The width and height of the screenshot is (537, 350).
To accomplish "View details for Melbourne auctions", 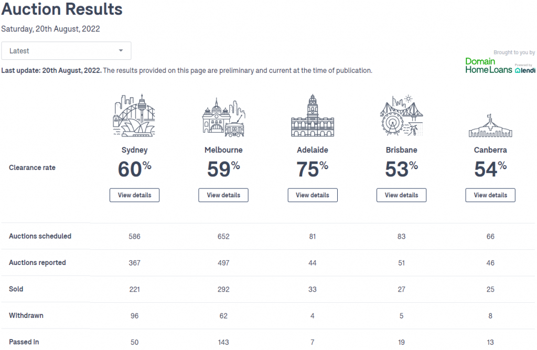I will click(223, 195).
